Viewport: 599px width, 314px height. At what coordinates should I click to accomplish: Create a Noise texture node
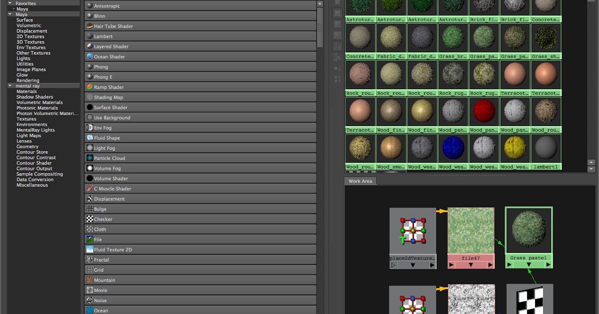pos(200,301)
